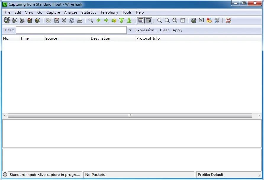Reload this capture file icon
Image resolution: width=264 pixels, height=180 pixels.
(x=72, y=20)
